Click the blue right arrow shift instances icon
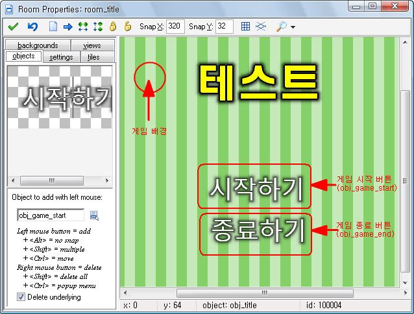Screen dimensions: 414x314 pos(68,27)
